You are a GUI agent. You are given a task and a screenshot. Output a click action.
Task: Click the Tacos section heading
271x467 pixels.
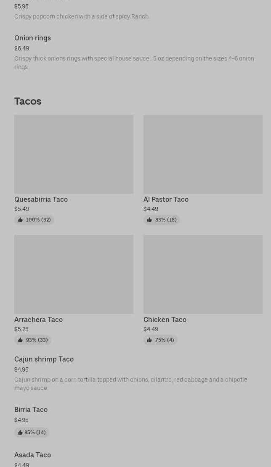click(28, 101)
